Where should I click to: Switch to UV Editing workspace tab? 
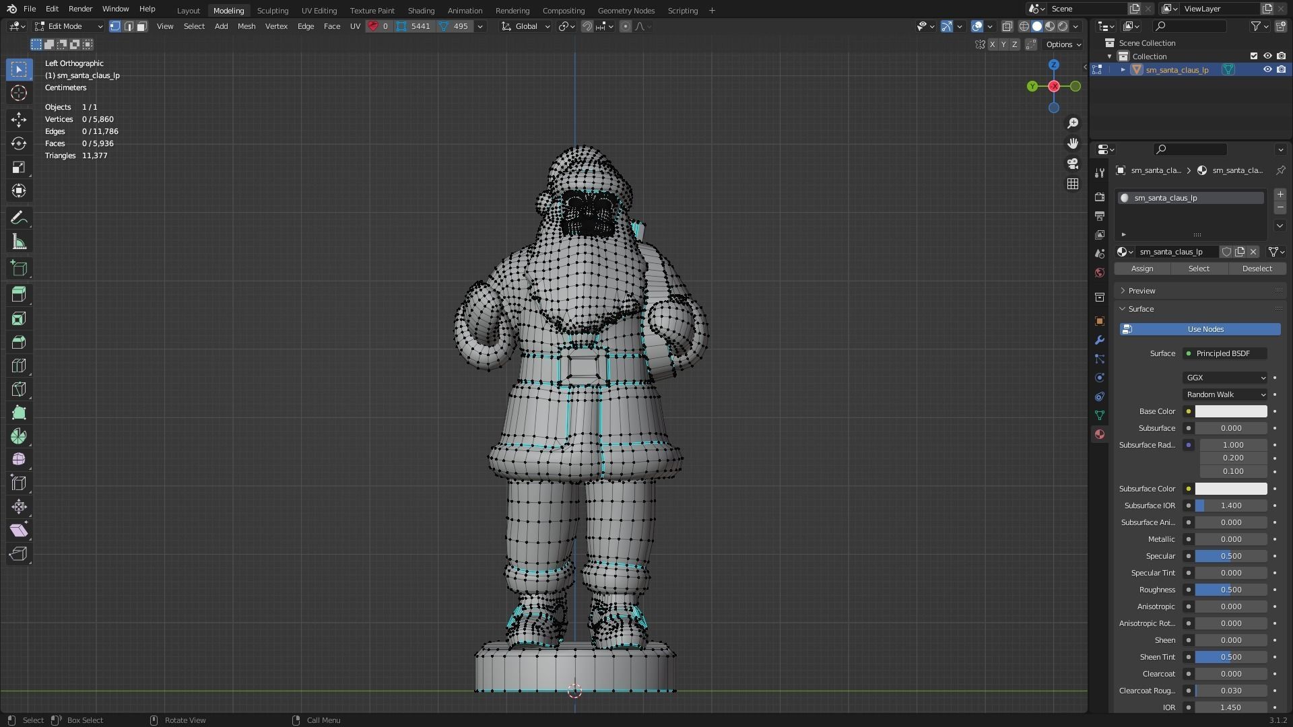[319, 11]
